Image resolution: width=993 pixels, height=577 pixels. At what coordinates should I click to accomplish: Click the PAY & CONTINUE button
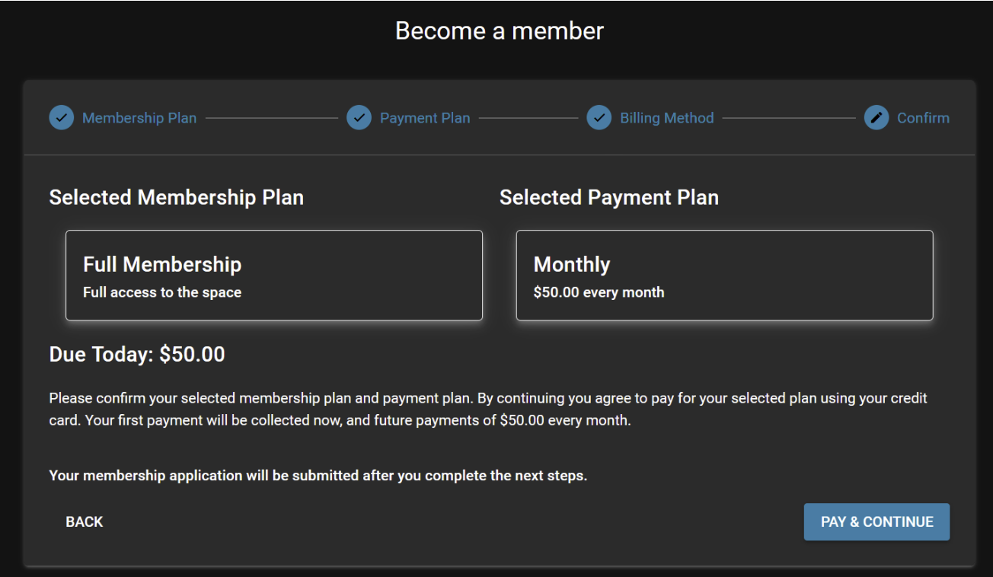876,521
